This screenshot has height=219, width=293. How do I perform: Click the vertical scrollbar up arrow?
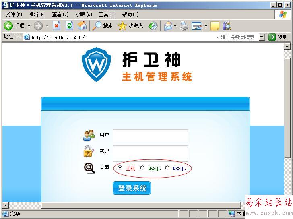(287, 46)
